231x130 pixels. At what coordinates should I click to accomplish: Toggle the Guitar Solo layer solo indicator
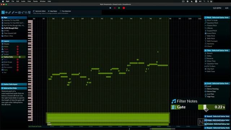click(19, 57)
